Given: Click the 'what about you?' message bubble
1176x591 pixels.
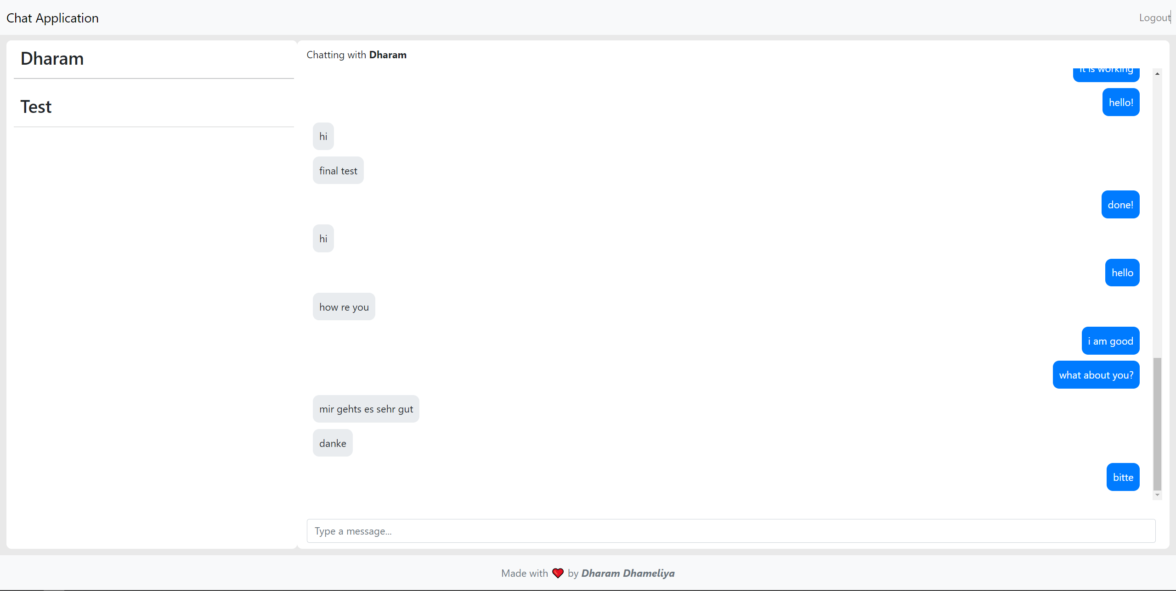Looking at the screenshot, I should (1096, 375).
